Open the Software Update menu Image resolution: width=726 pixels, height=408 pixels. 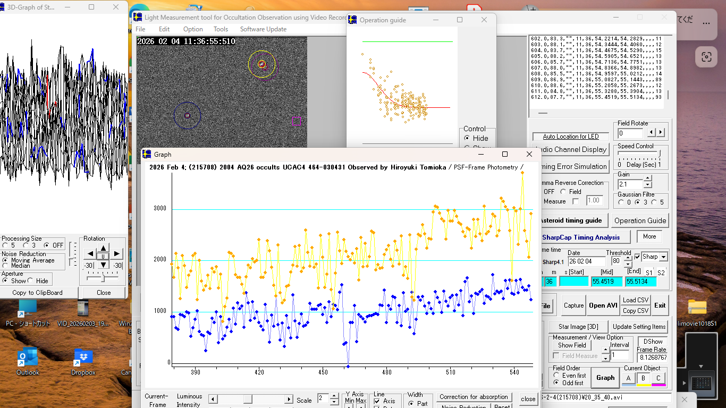263,29
